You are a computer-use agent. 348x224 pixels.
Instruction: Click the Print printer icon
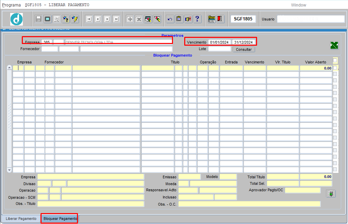[57, 19]
